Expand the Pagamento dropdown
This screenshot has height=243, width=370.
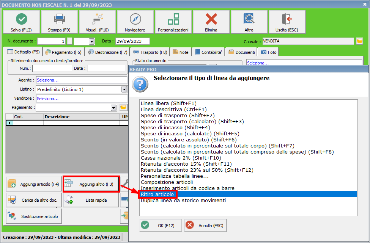pos(114,108)
